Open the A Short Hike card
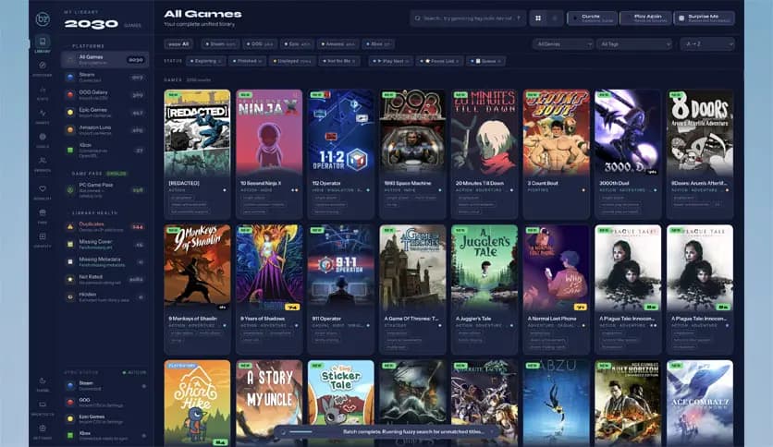The width and height of the screenshot is (773, 447). (x=197, y=404)
